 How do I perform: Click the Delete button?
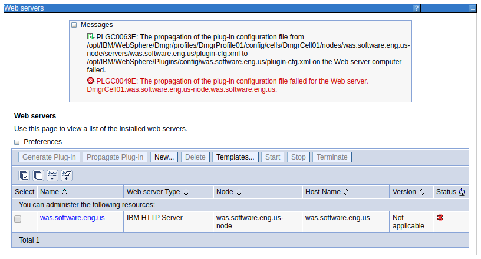click(196, 157)
